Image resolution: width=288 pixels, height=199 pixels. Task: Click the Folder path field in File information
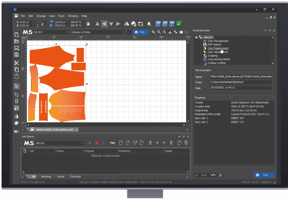pyautogui.click(x=241, y=82)
